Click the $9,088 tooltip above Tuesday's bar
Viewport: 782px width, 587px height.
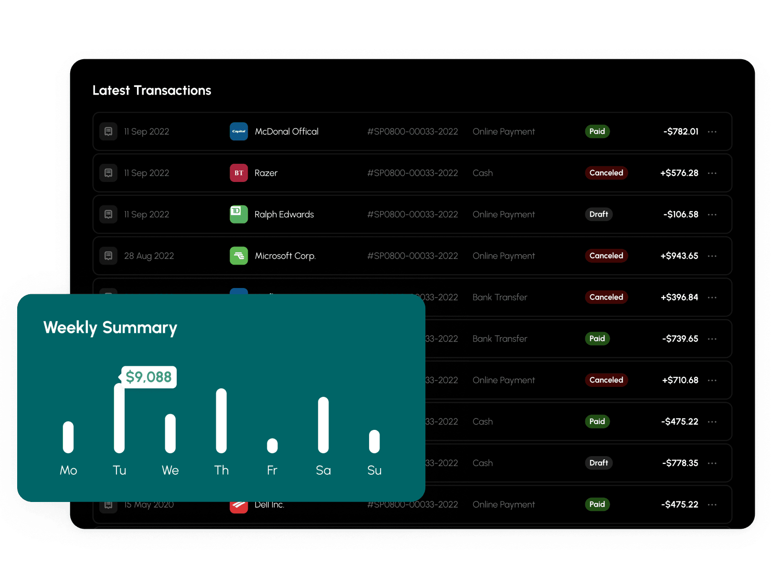(x=148, y=377)
